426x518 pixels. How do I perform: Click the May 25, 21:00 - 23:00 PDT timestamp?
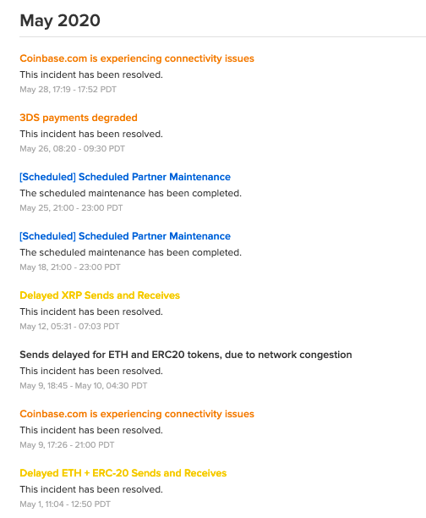71,208
